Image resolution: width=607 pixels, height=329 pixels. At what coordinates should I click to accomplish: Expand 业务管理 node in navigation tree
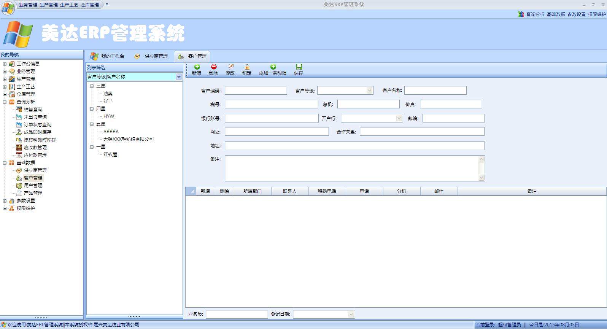pyautogui.click(x=5, y=72)
